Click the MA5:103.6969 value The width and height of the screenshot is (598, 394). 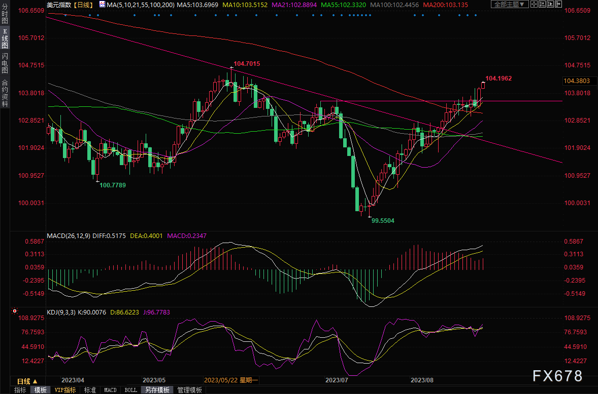pos(198,5)
